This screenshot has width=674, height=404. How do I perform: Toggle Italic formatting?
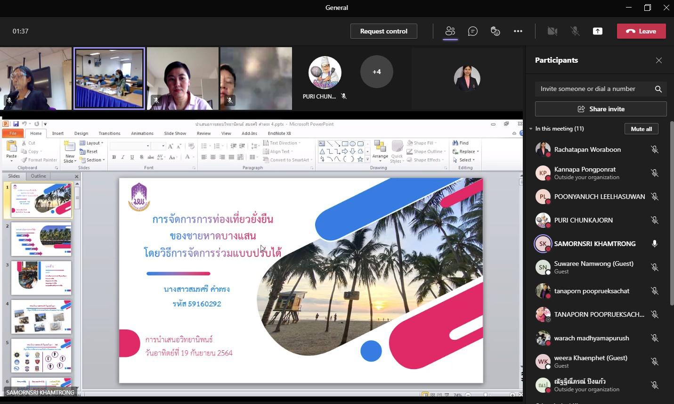(x=123, y=157)
